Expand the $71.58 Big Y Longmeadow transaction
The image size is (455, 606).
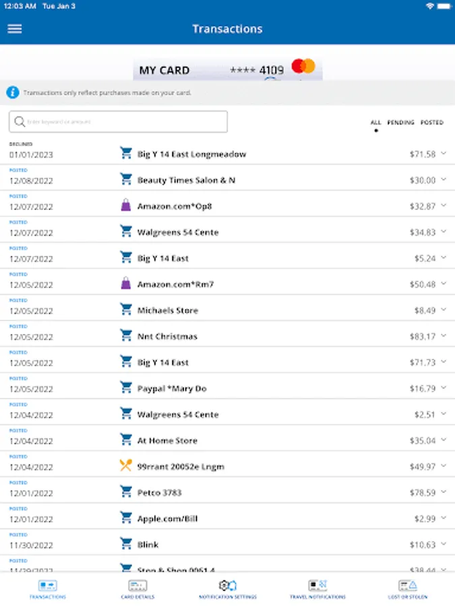point(444,154)
